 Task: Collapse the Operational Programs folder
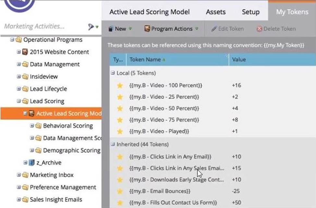12,40
